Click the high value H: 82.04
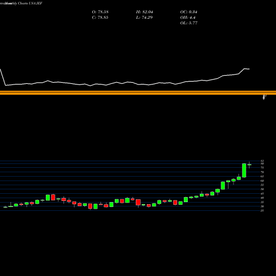 [x=145, y=12]
